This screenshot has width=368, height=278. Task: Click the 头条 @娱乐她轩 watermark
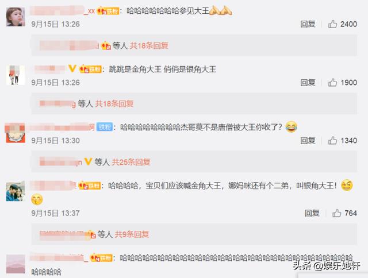coord(327,266)
